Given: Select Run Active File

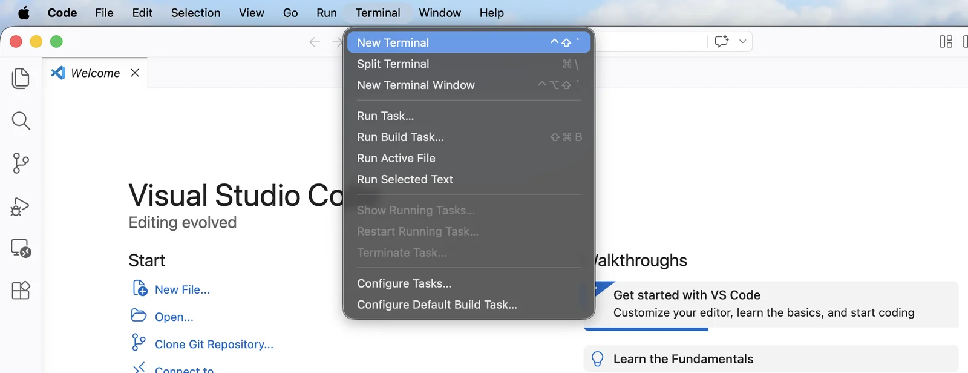Looking at the screenshot, I should pos(469,158).
